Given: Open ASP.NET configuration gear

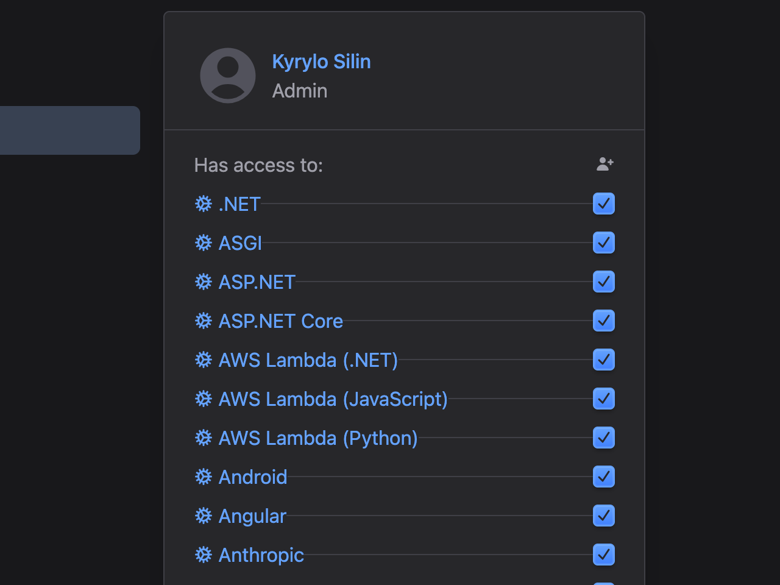Looking at the screenshot, I should pyautogui.click(x=203, y=282).
